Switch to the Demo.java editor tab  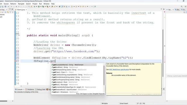click(x=21, y=10)
